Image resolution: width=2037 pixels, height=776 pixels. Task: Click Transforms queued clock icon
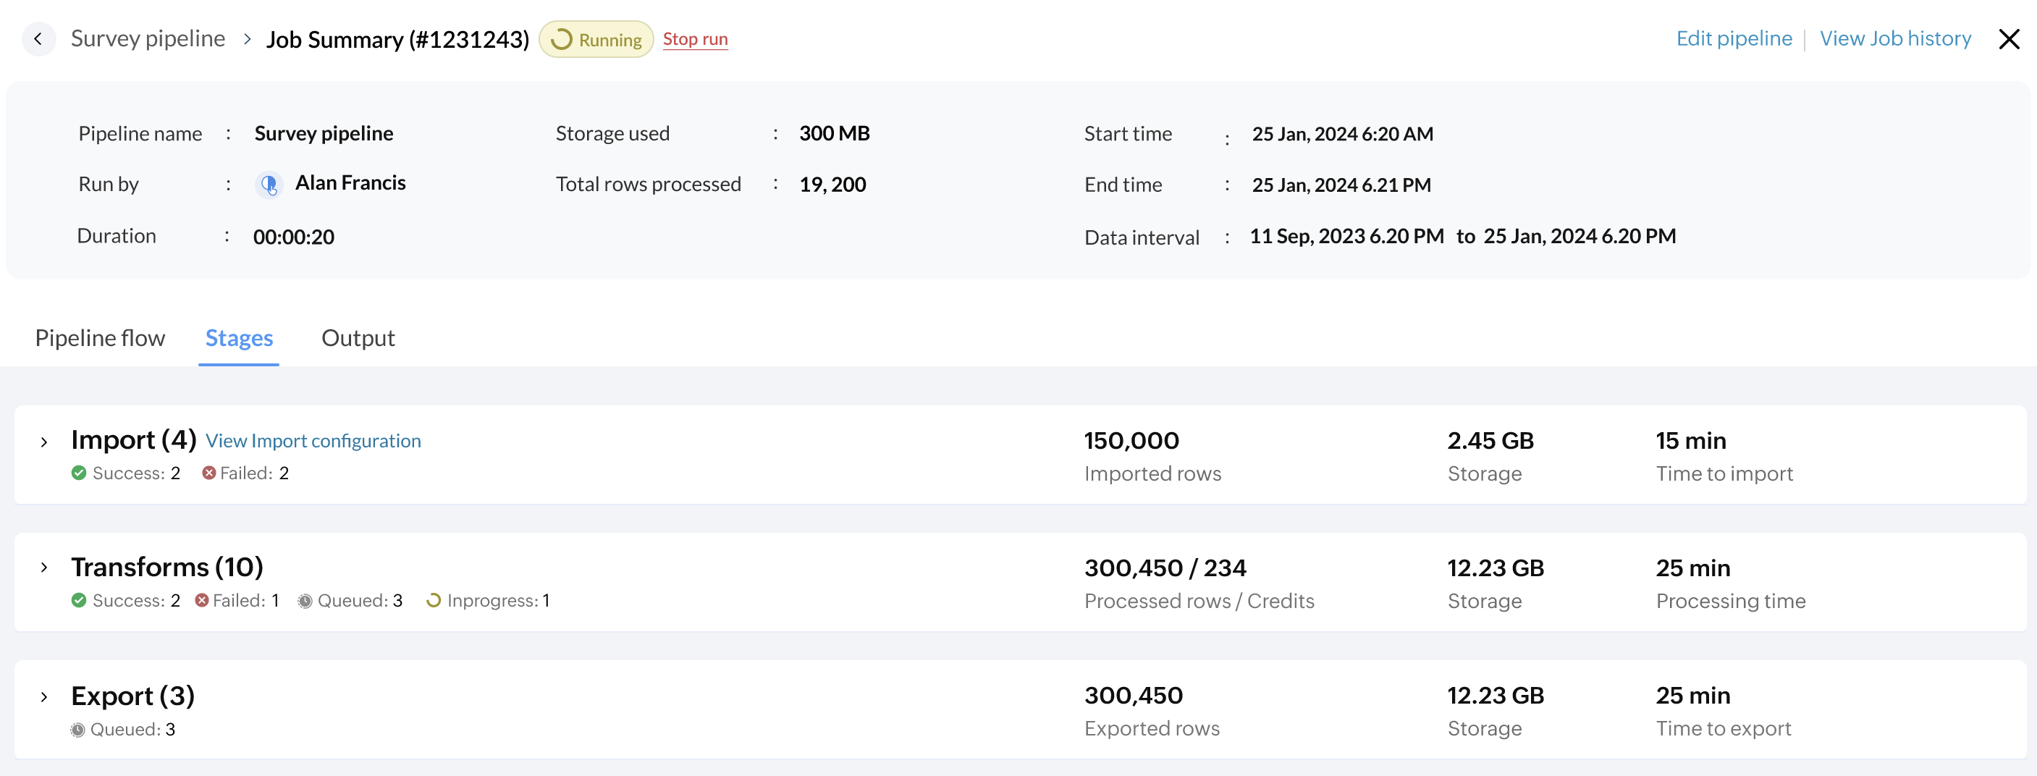[x=305, y=601]
